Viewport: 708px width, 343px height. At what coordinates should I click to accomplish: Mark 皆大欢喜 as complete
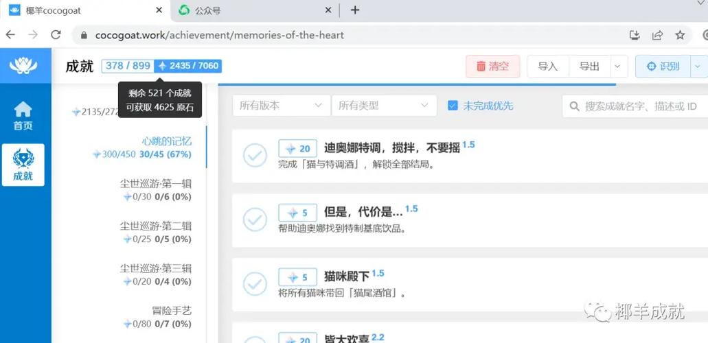coord(255,340)
